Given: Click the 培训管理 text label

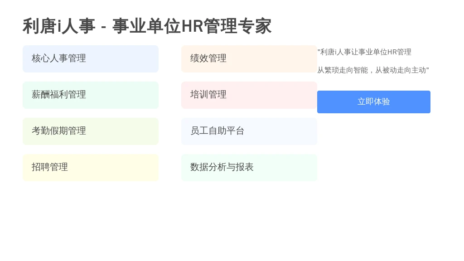Looking at the screenshot, I should click(x=208, y=95).
